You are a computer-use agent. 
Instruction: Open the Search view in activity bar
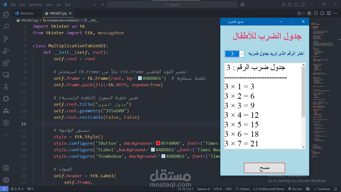[x=6, y=26]
